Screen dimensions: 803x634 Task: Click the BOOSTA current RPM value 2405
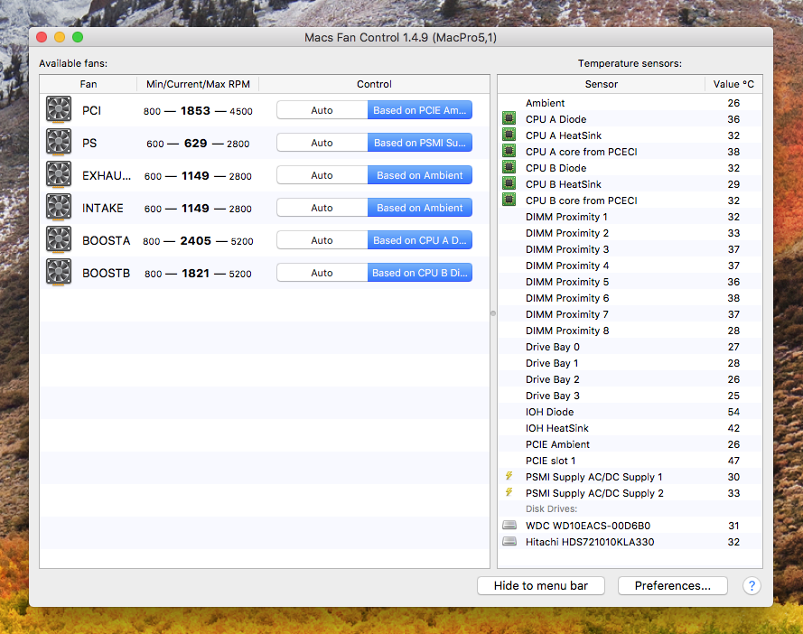point(195,241)
